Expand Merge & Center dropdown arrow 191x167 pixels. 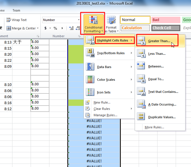click(38, 28)
